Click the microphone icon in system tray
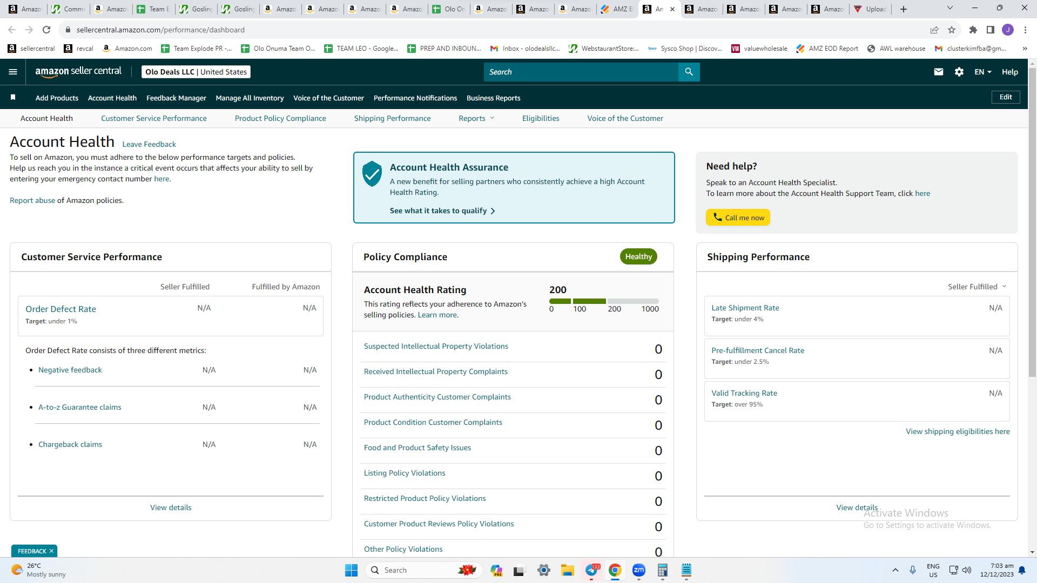 click(913, 570)
